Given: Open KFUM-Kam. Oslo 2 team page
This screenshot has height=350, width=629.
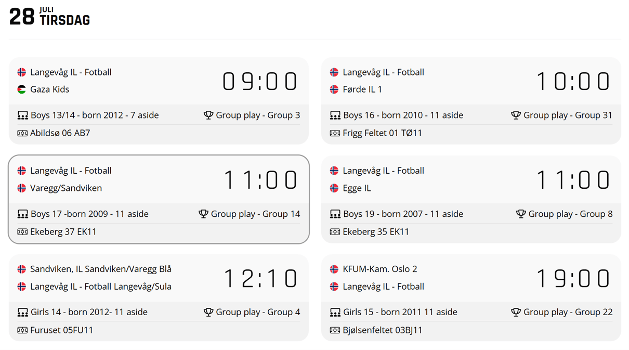Looking at the screenshot, I should coord(380,269).
